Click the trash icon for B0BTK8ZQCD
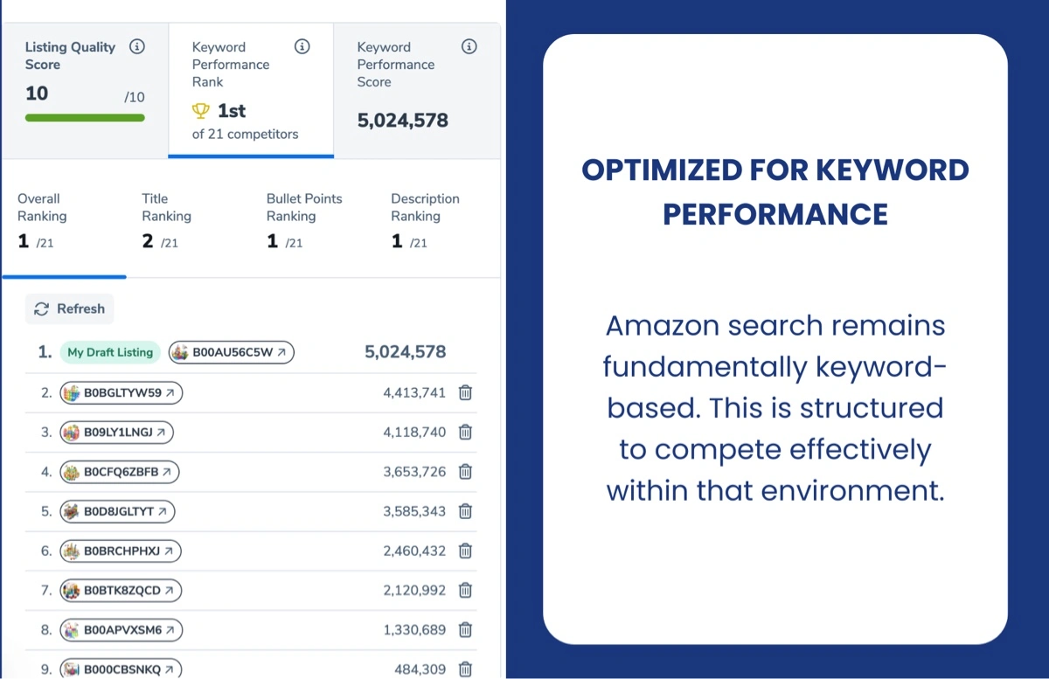The image size is (1049, 679). click(465, 591)
